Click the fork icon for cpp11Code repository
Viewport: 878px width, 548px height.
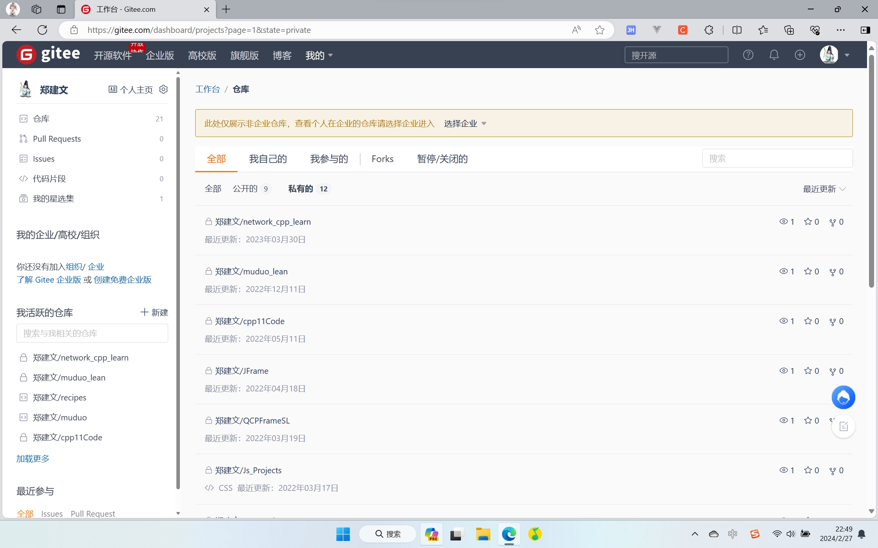click(x=833, y=321)
